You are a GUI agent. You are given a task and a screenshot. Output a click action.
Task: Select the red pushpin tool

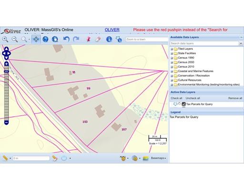tap(88, 39)
